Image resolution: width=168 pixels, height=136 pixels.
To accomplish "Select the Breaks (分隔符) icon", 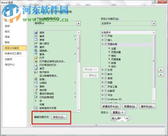I will [36, 83].
